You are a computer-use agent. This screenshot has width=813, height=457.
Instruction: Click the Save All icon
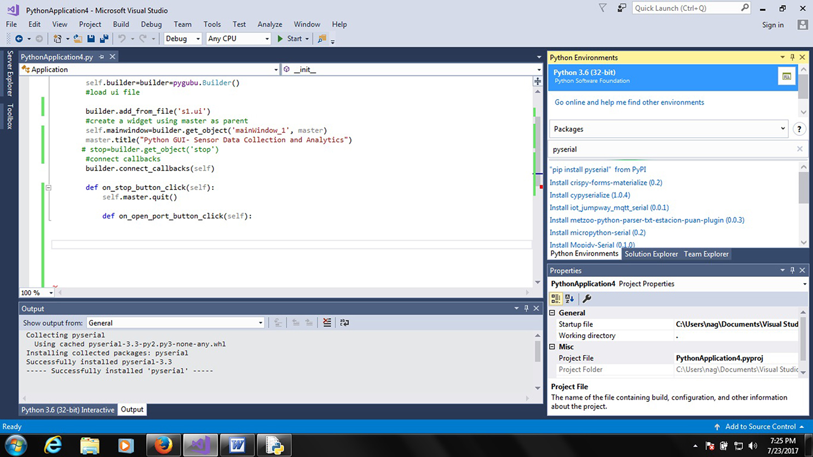[x=103, y=39]
